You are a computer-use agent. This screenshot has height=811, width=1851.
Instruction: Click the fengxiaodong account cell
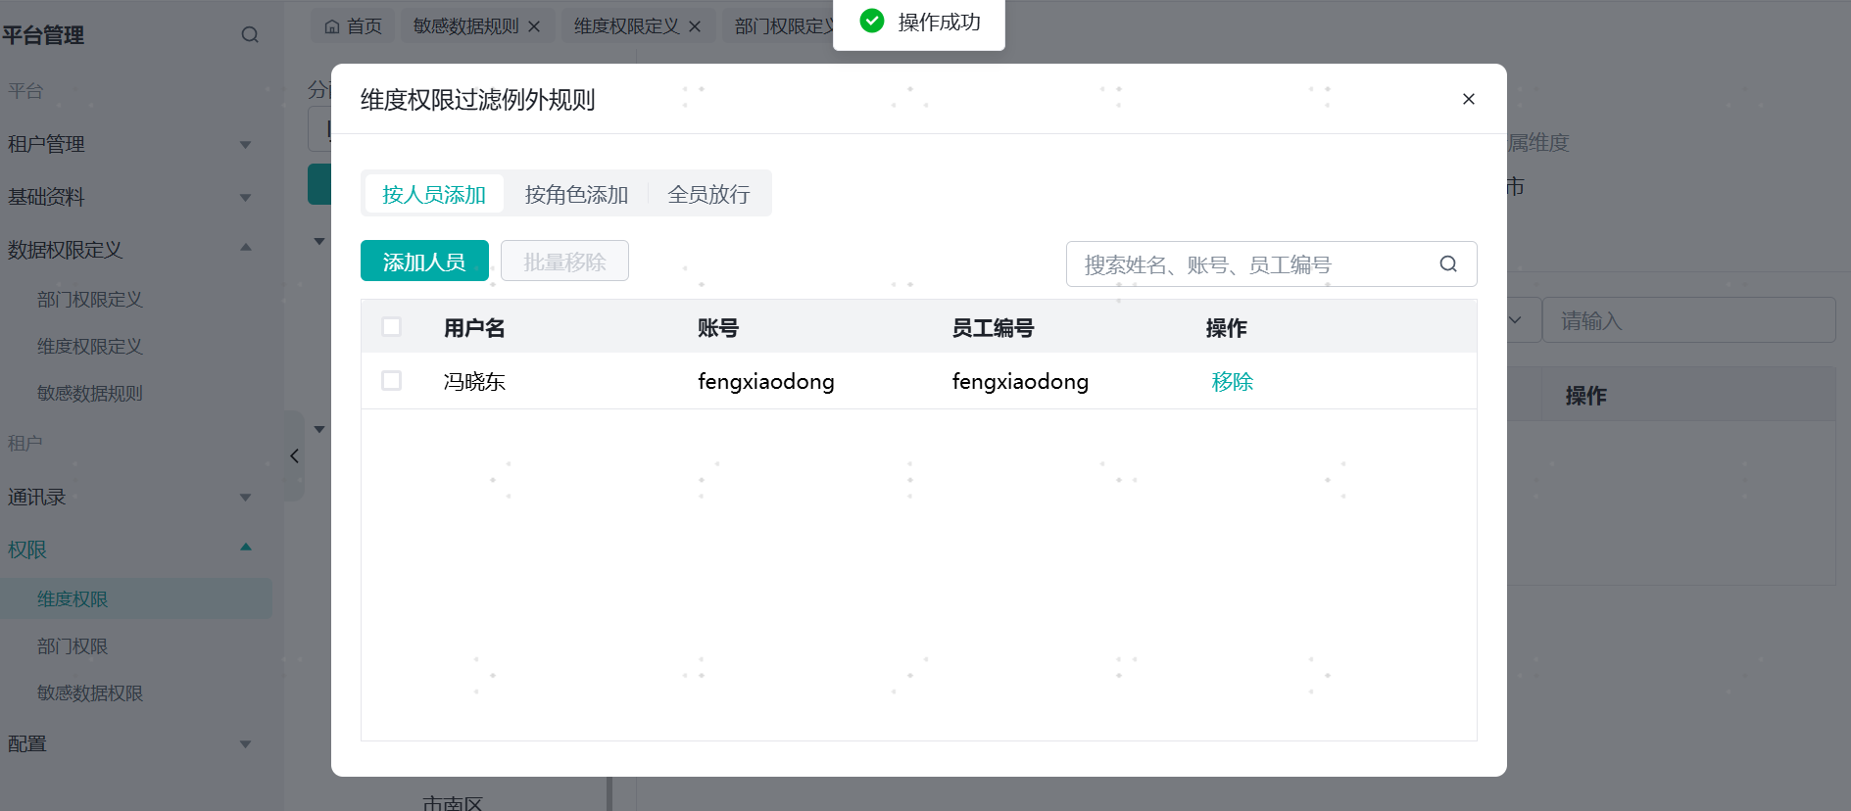(766, 381)
